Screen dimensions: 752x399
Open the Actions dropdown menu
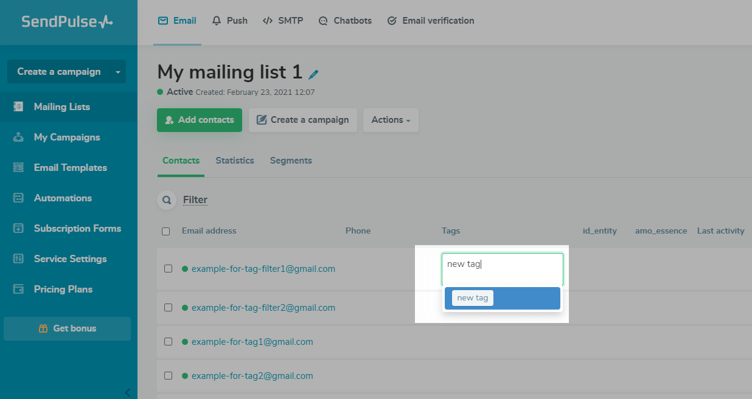click(391, 120)
